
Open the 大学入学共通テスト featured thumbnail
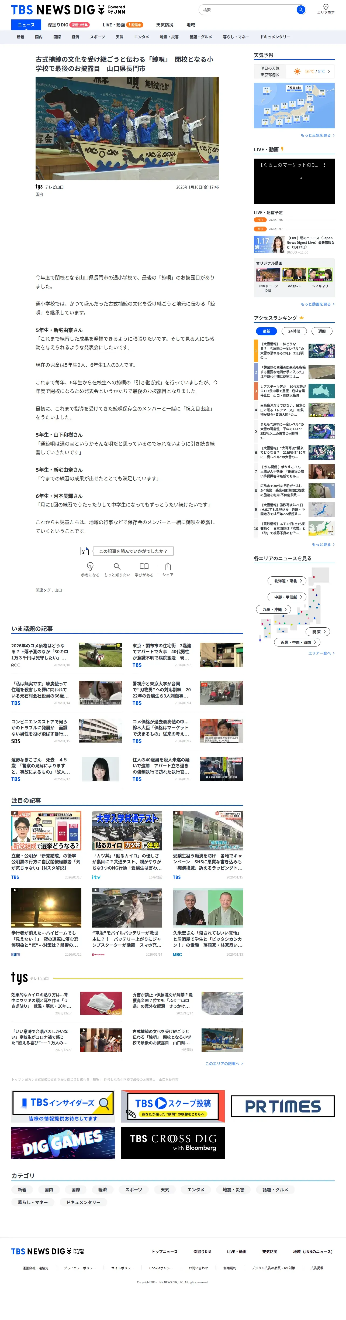[x=127, y=831]
